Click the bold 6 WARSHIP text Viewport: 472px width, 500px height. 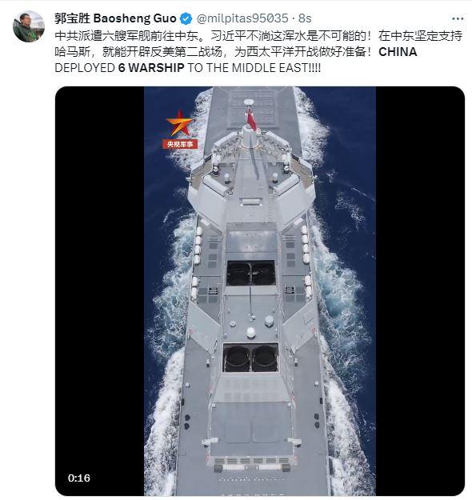(x=151, y=68)
